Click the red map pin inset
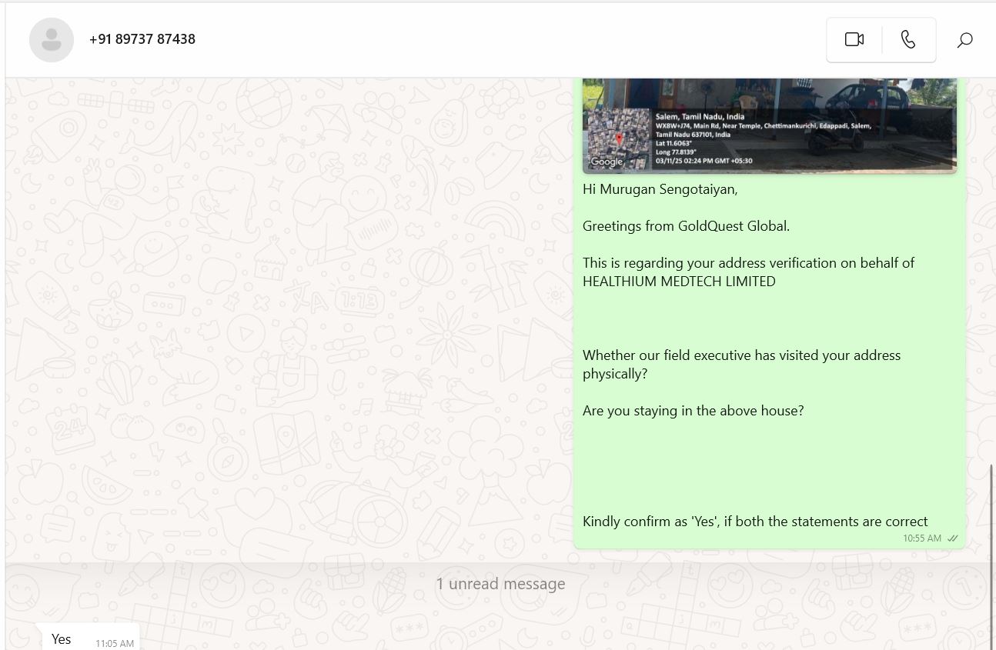The image size is (996, 650). tap(619, 139)
